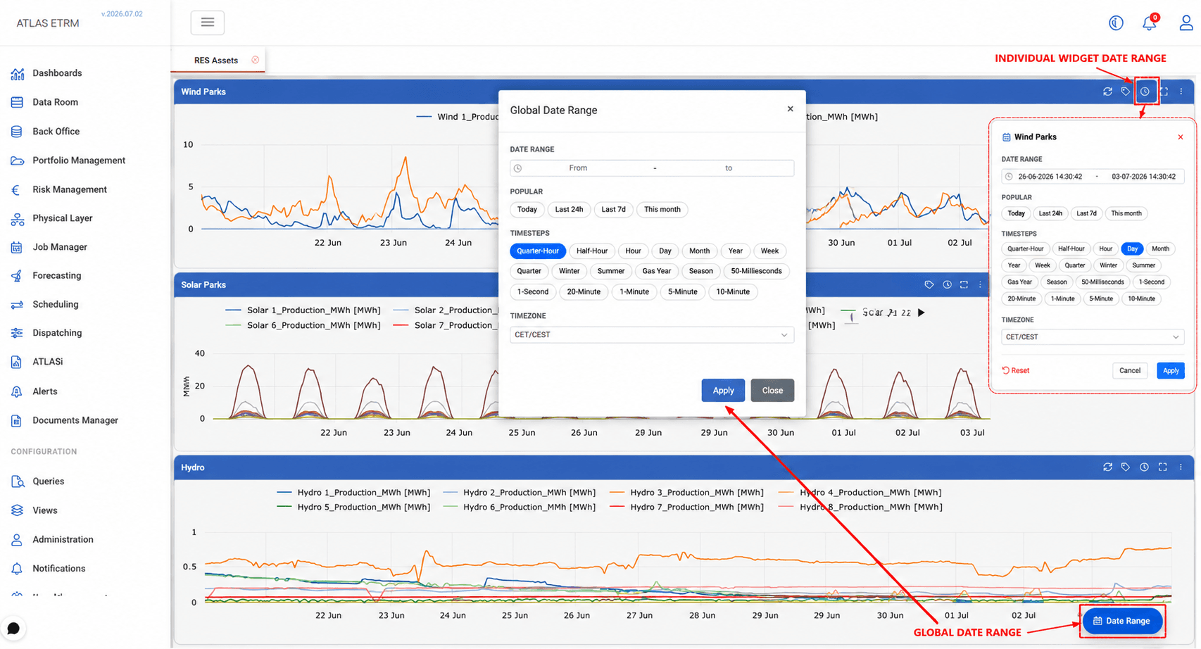Click the 'to' date field in global dialog

[x=729, y=168]
